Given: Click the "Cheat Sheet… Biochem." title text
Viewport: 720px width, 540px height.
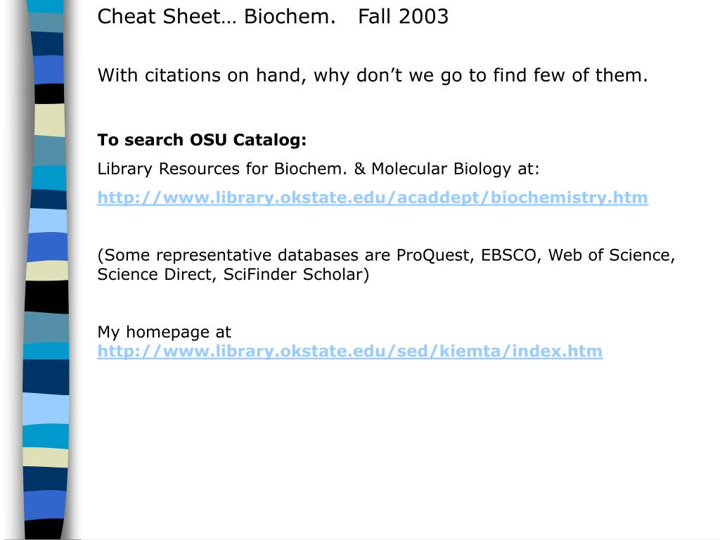Looking at the screenshot, I should click(x=217, y=17).
